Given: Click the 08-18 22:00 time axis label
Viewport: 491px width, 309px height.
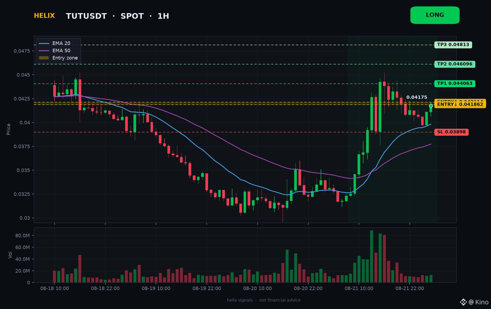Looking at the screenshot, I should tap(105, 288).
